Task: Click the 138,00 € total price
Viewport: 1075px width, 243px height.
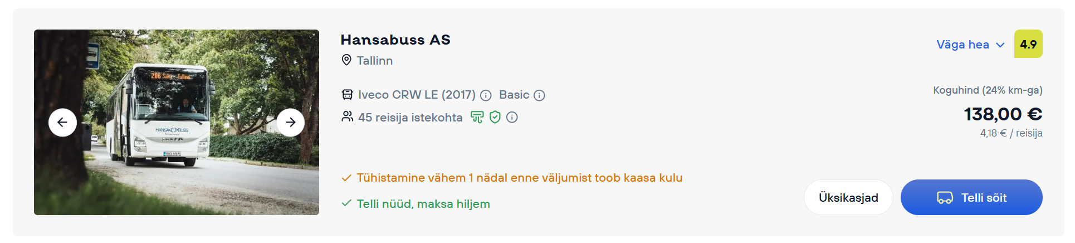Action: pos(1003,114)
